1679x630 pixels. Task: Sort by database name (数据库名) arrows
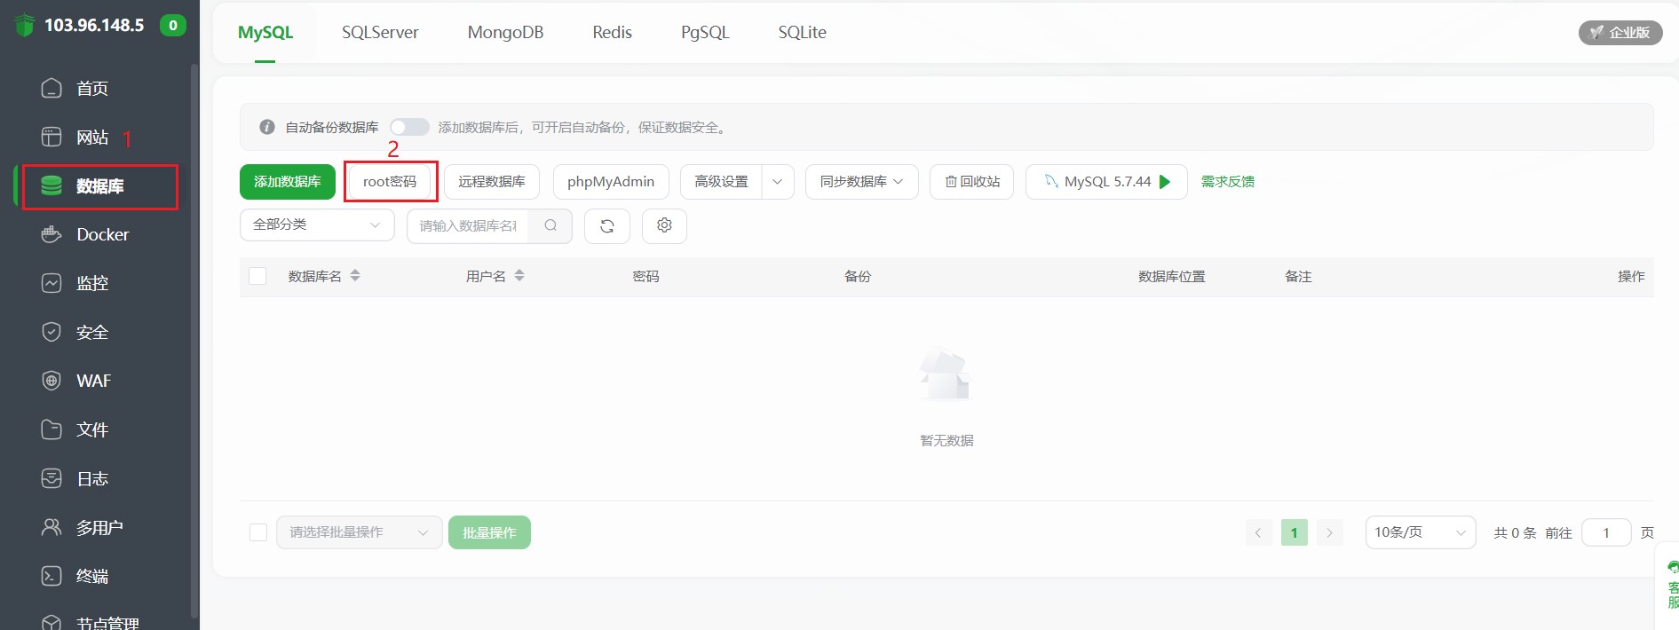[355, 276]
